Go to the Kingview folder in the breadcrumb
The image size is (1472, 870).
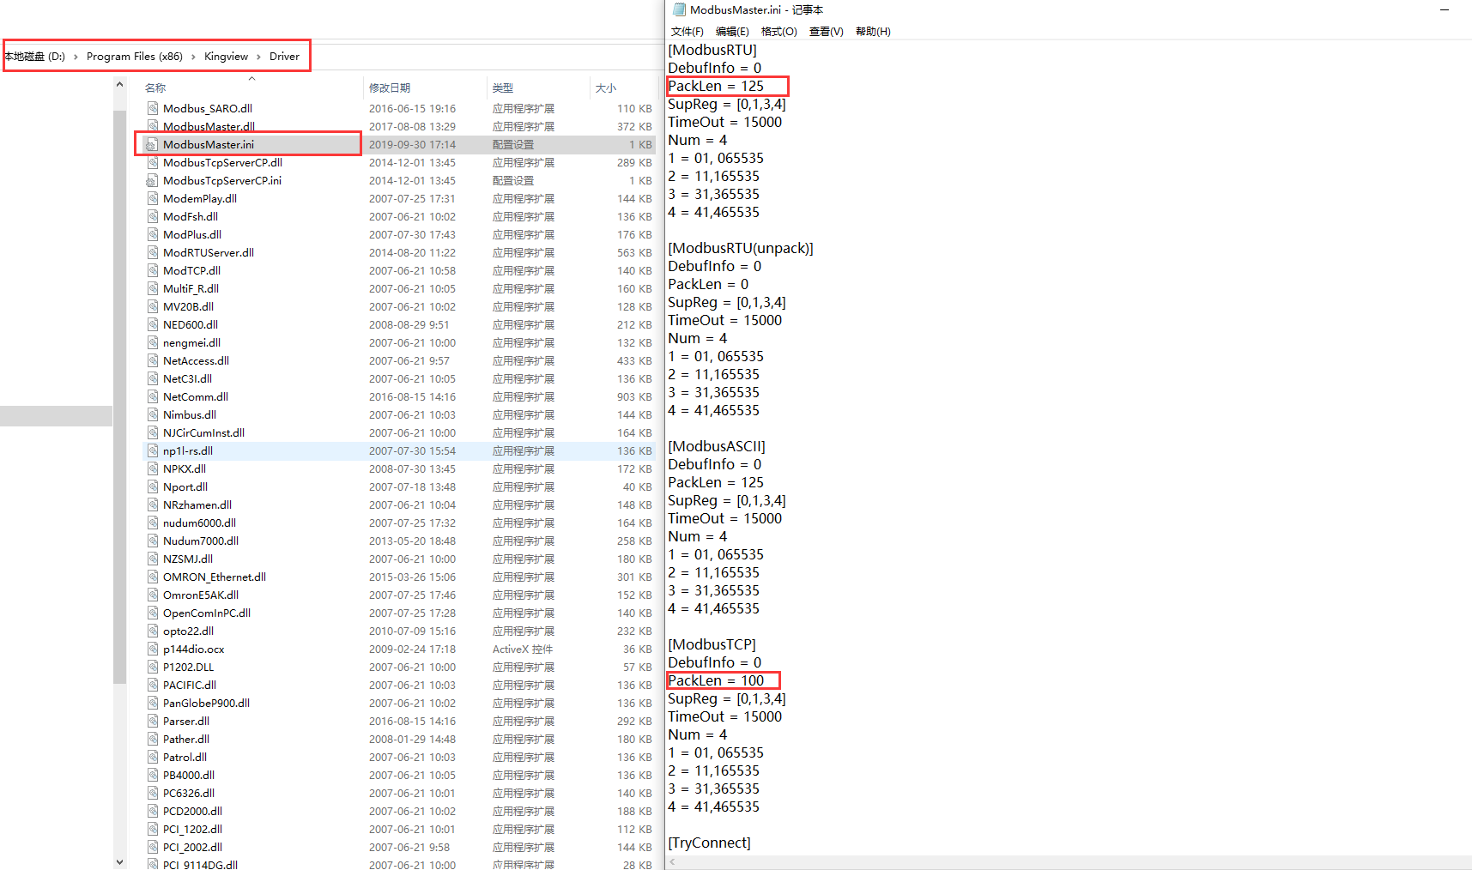click(x=226, y=57)
